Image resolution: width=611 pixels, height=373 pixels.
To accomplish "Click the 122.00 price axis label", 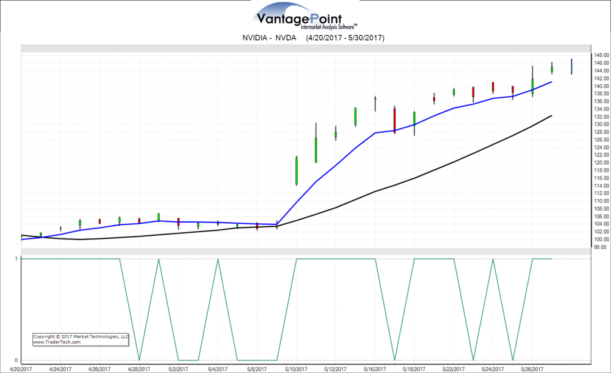I will coord(601,155).
